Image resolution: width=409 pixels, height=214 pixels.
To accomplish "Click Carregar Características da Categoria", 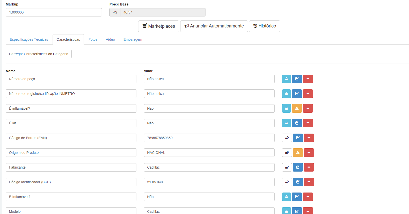I will (39, 54).
